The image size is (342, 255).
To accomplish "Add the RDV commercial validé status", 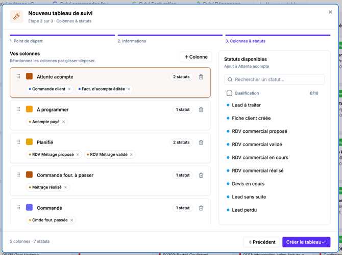I will (257, 145).
